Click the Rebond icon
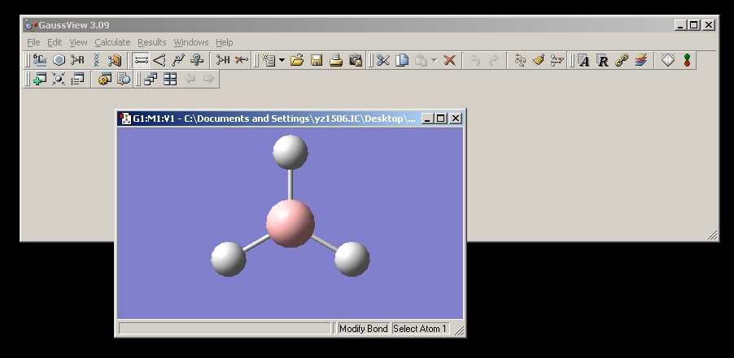The width and height of the screenshot is (734, 358). [520, 60]
